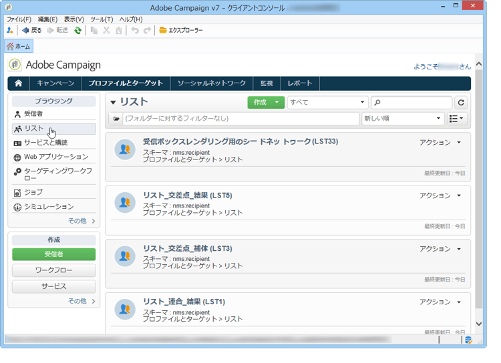Open アクション dropdown for LST1 list
Image resolution: width=501 pixels, height=363 pixels.
point(440,302)
